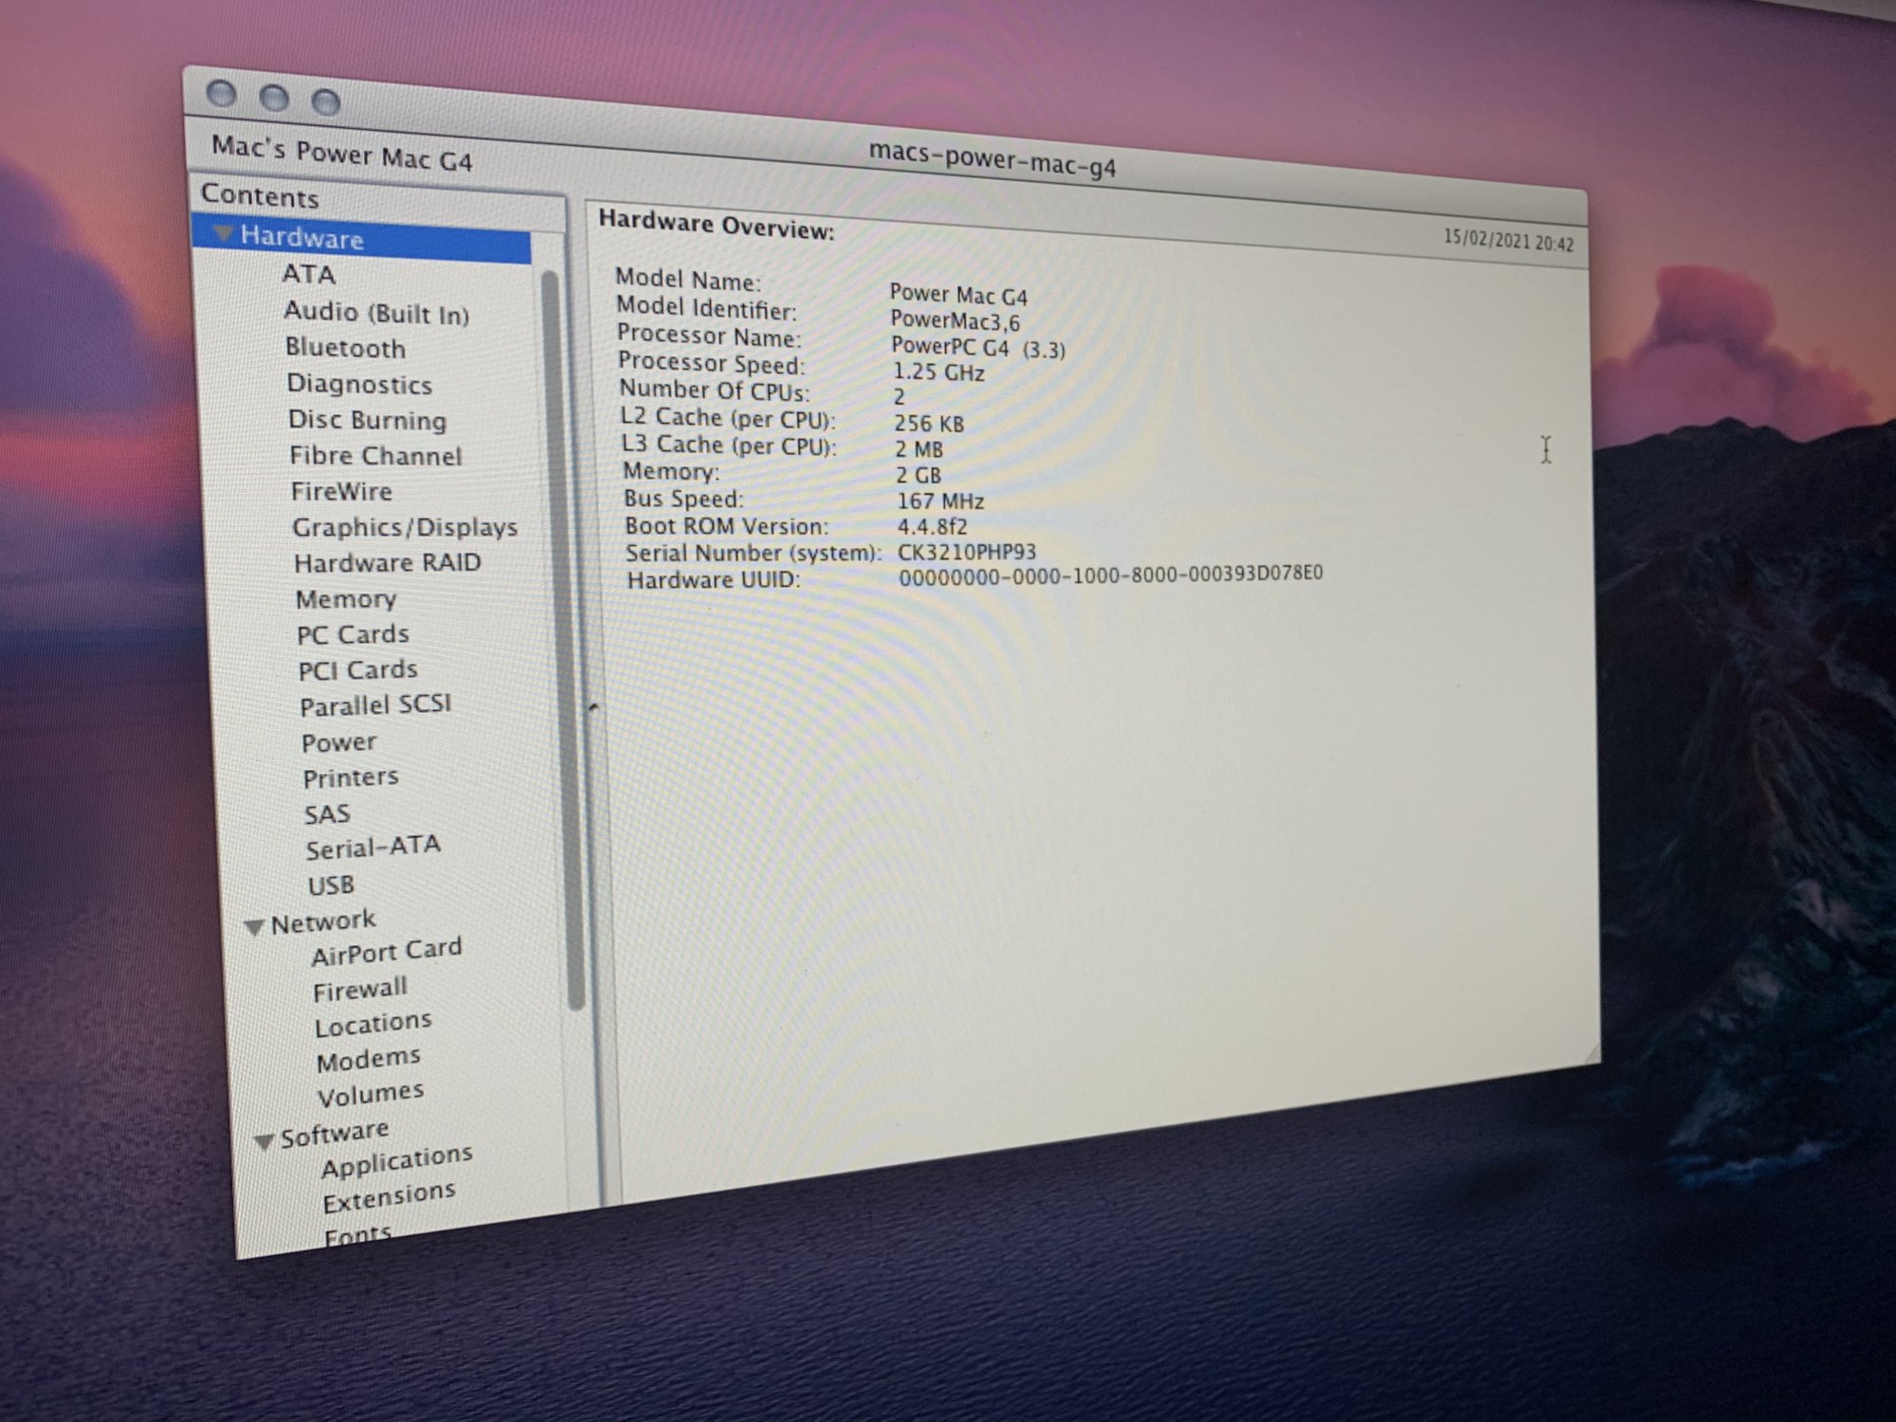This screenshot has width=1896, height=1422.
Task: Select FireWire in the contents list
Action: click(341, 492)
